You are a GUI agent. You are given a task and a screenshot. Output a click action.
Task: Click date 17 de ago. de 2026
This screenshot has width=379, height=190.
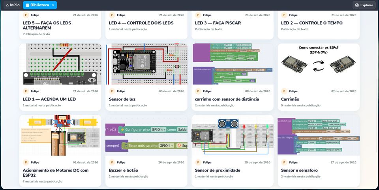tap(343, 162)
